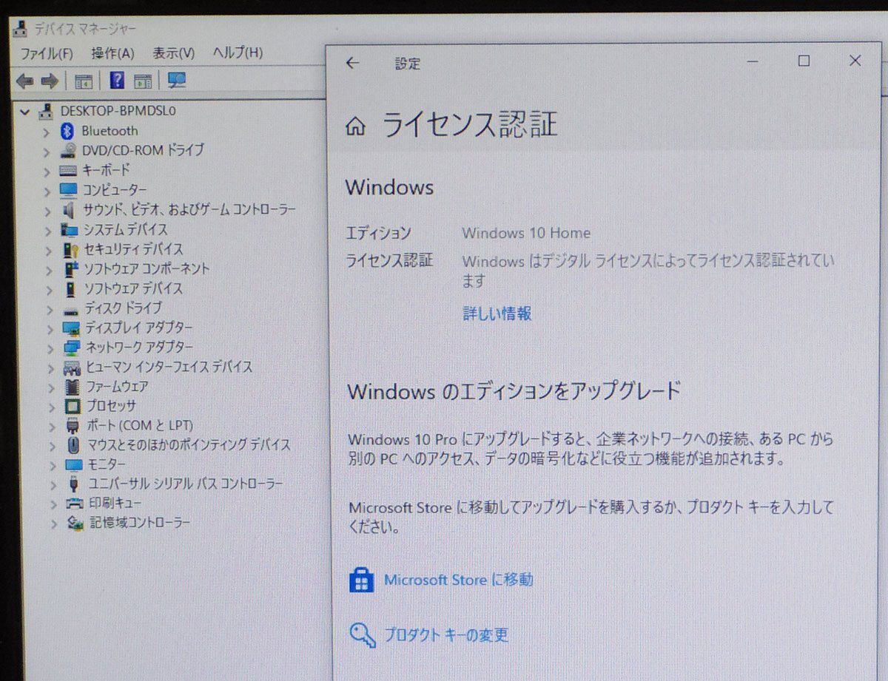Select サウンド、ビデオ、およびゲーム コントローラー row
The height and width of the screenshot is (681, 888).
point(189,209)
